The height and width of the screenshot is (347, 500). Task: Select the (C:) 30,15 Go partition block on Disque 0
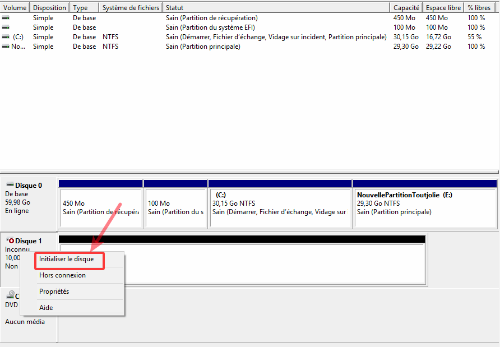pos(280,207)
